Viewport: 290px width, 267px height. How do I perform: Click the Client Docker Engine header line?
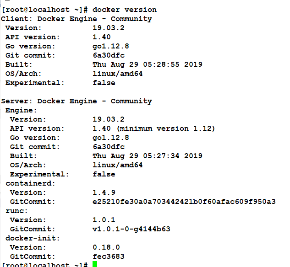(77, 19)
